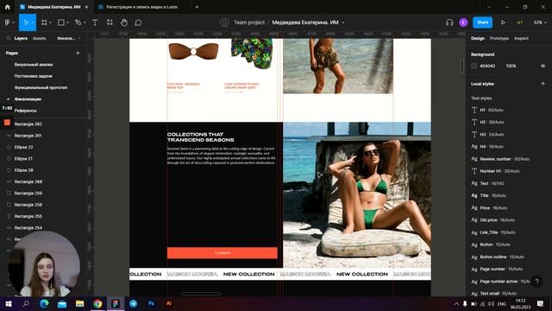Start audio conversation with headphones icon
This screenshot has height=311, width=552.
[449, 22]
